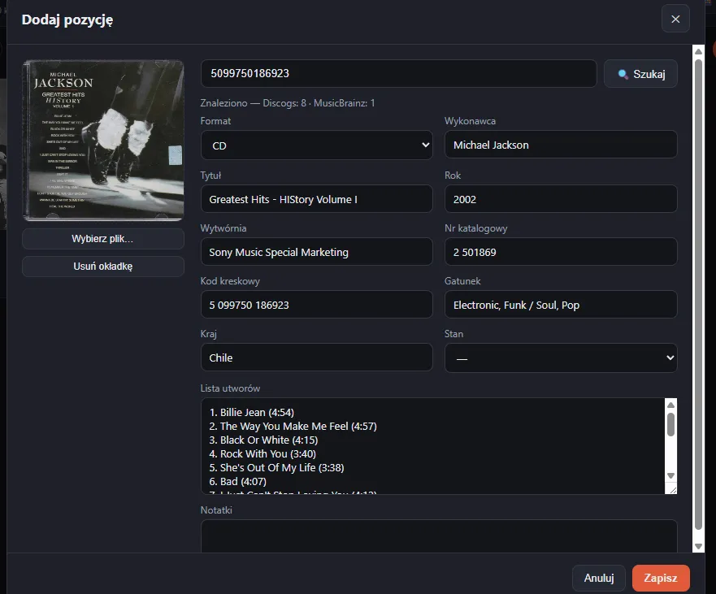716x594 pixels.
Task: Edit the Gatunek field Electronic, Funk
Action: [560, 305]
